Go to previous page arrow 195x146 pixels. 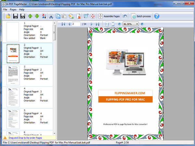coord(69,24)
